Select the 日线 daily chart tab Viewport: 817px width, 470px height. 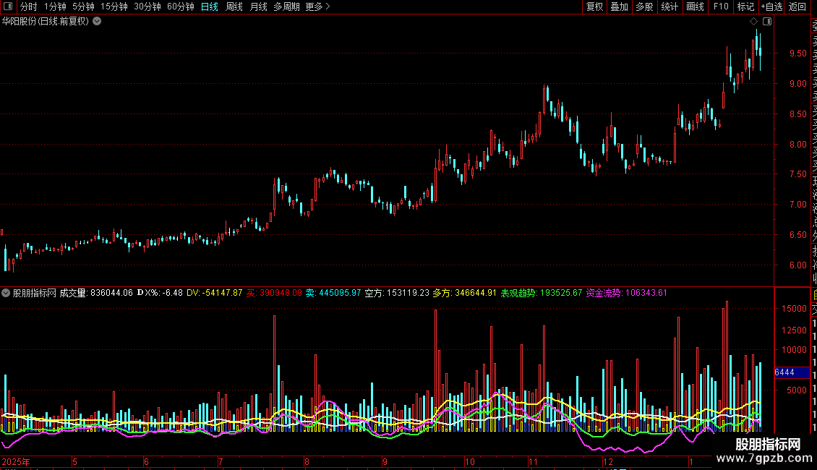coord(210,7)
